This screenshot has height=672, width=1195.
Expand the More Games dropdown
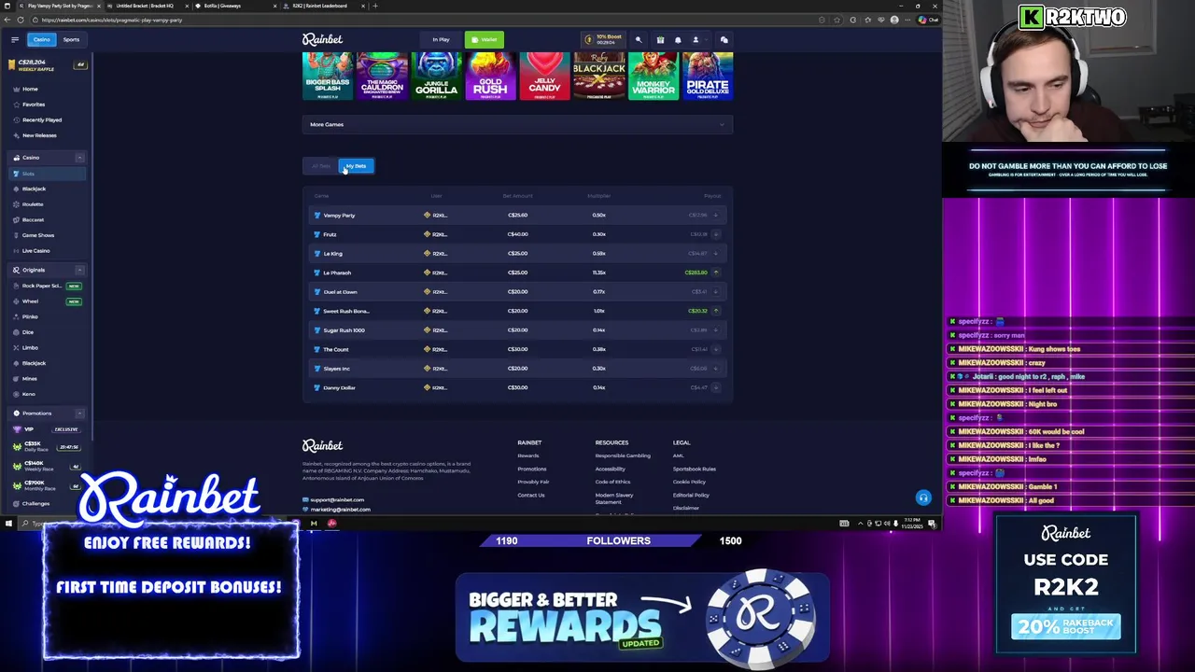click(x=517, y=124)
